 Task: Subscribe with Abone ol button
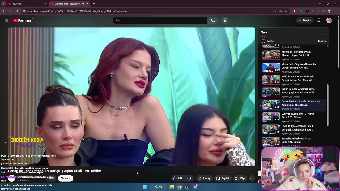tap(66, 178)
